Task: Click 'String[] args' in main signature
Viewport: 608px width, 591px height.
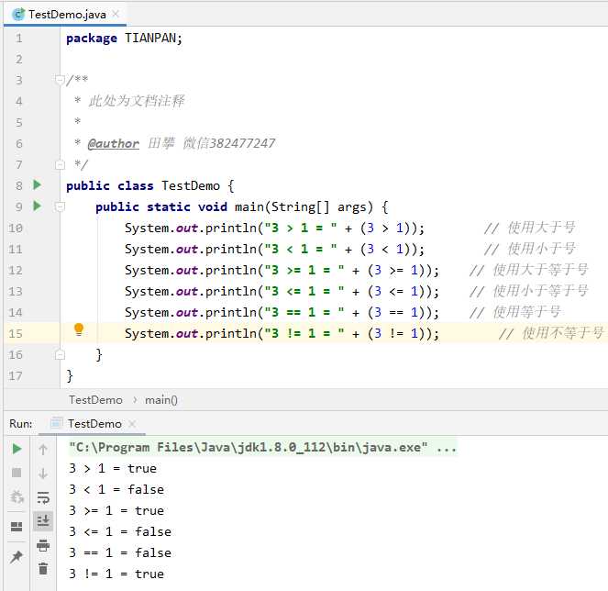Action: coord(318,206)
